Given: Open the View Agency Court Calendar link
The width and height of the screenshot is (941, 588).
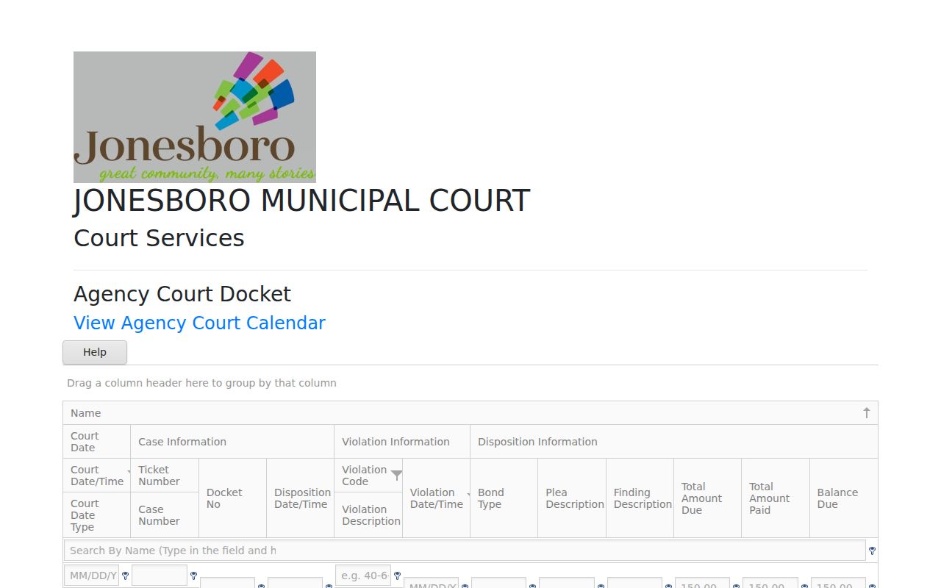Looking at the screenshot, I should 199,323.
